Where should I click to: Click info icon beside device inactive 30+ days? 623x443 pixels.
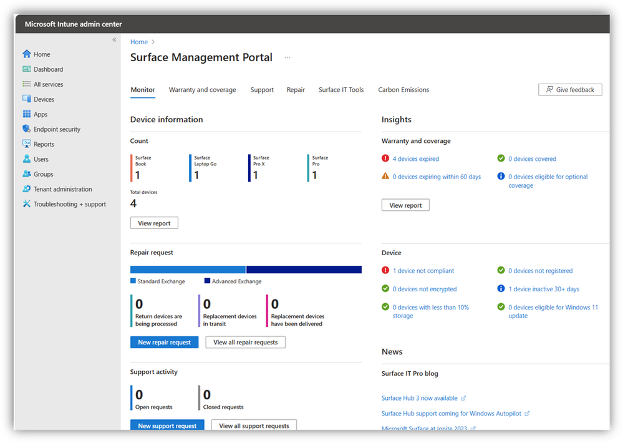tap(501, 288)
